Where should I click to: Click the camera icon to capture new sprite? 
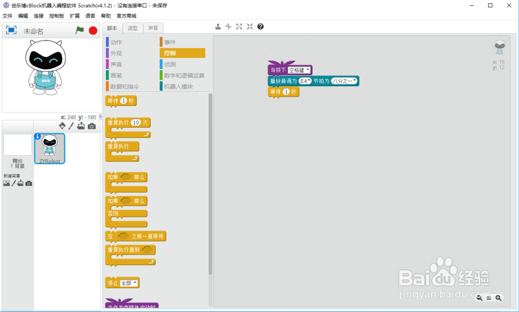[92, 126]
